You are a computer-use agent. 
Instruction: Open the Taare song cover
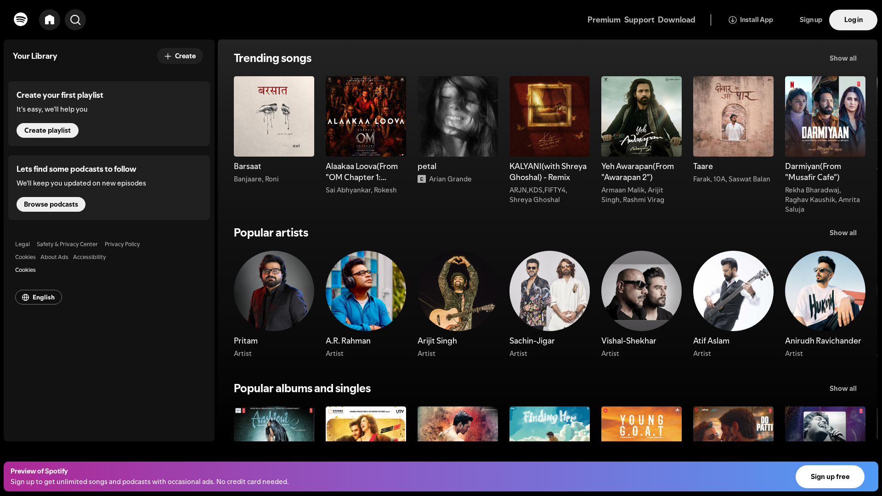(x=733, y=117)
